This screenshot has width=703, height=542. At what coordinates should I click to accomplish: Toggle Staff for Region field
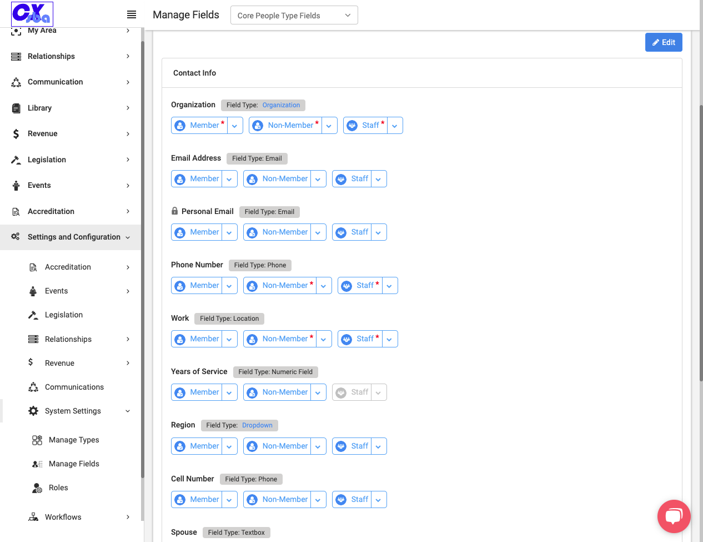point(352,446)
